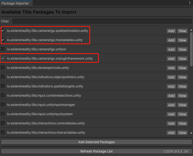Open the Package Importer kebab menu
Viewport: 193px width, 156px height.
190,3
